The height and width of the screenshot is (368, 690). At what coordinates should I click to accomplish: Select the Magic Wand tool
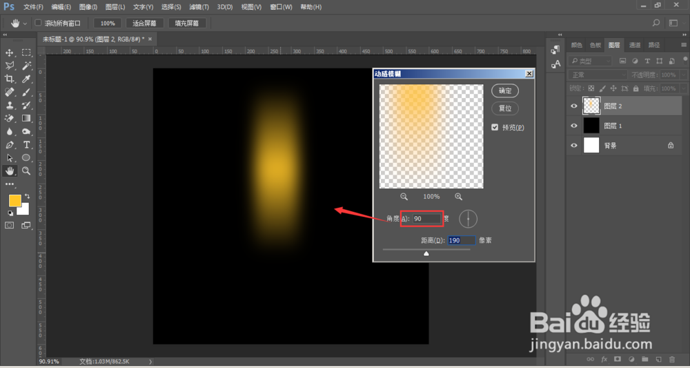click(26, 66)
